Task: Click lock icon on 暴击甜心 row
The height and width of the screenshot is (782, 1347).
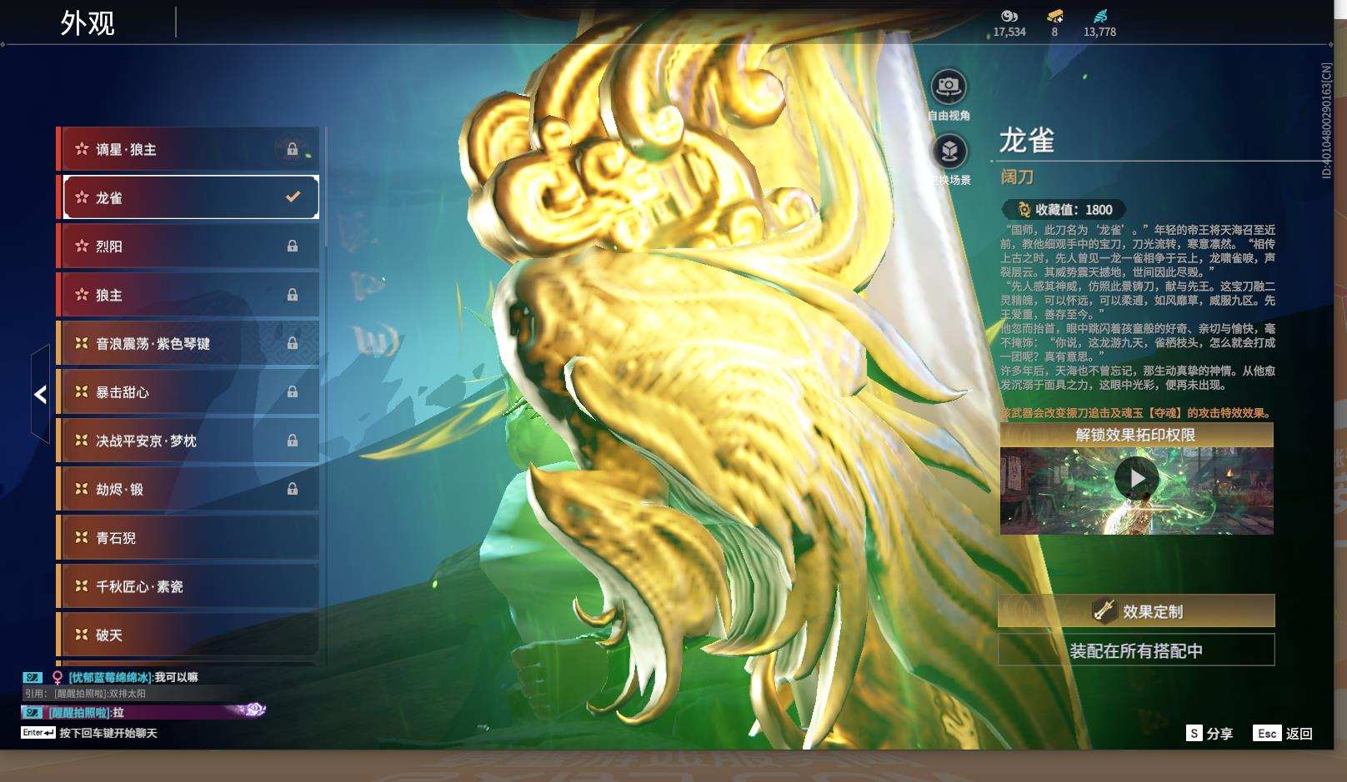Action: (293, 391)
